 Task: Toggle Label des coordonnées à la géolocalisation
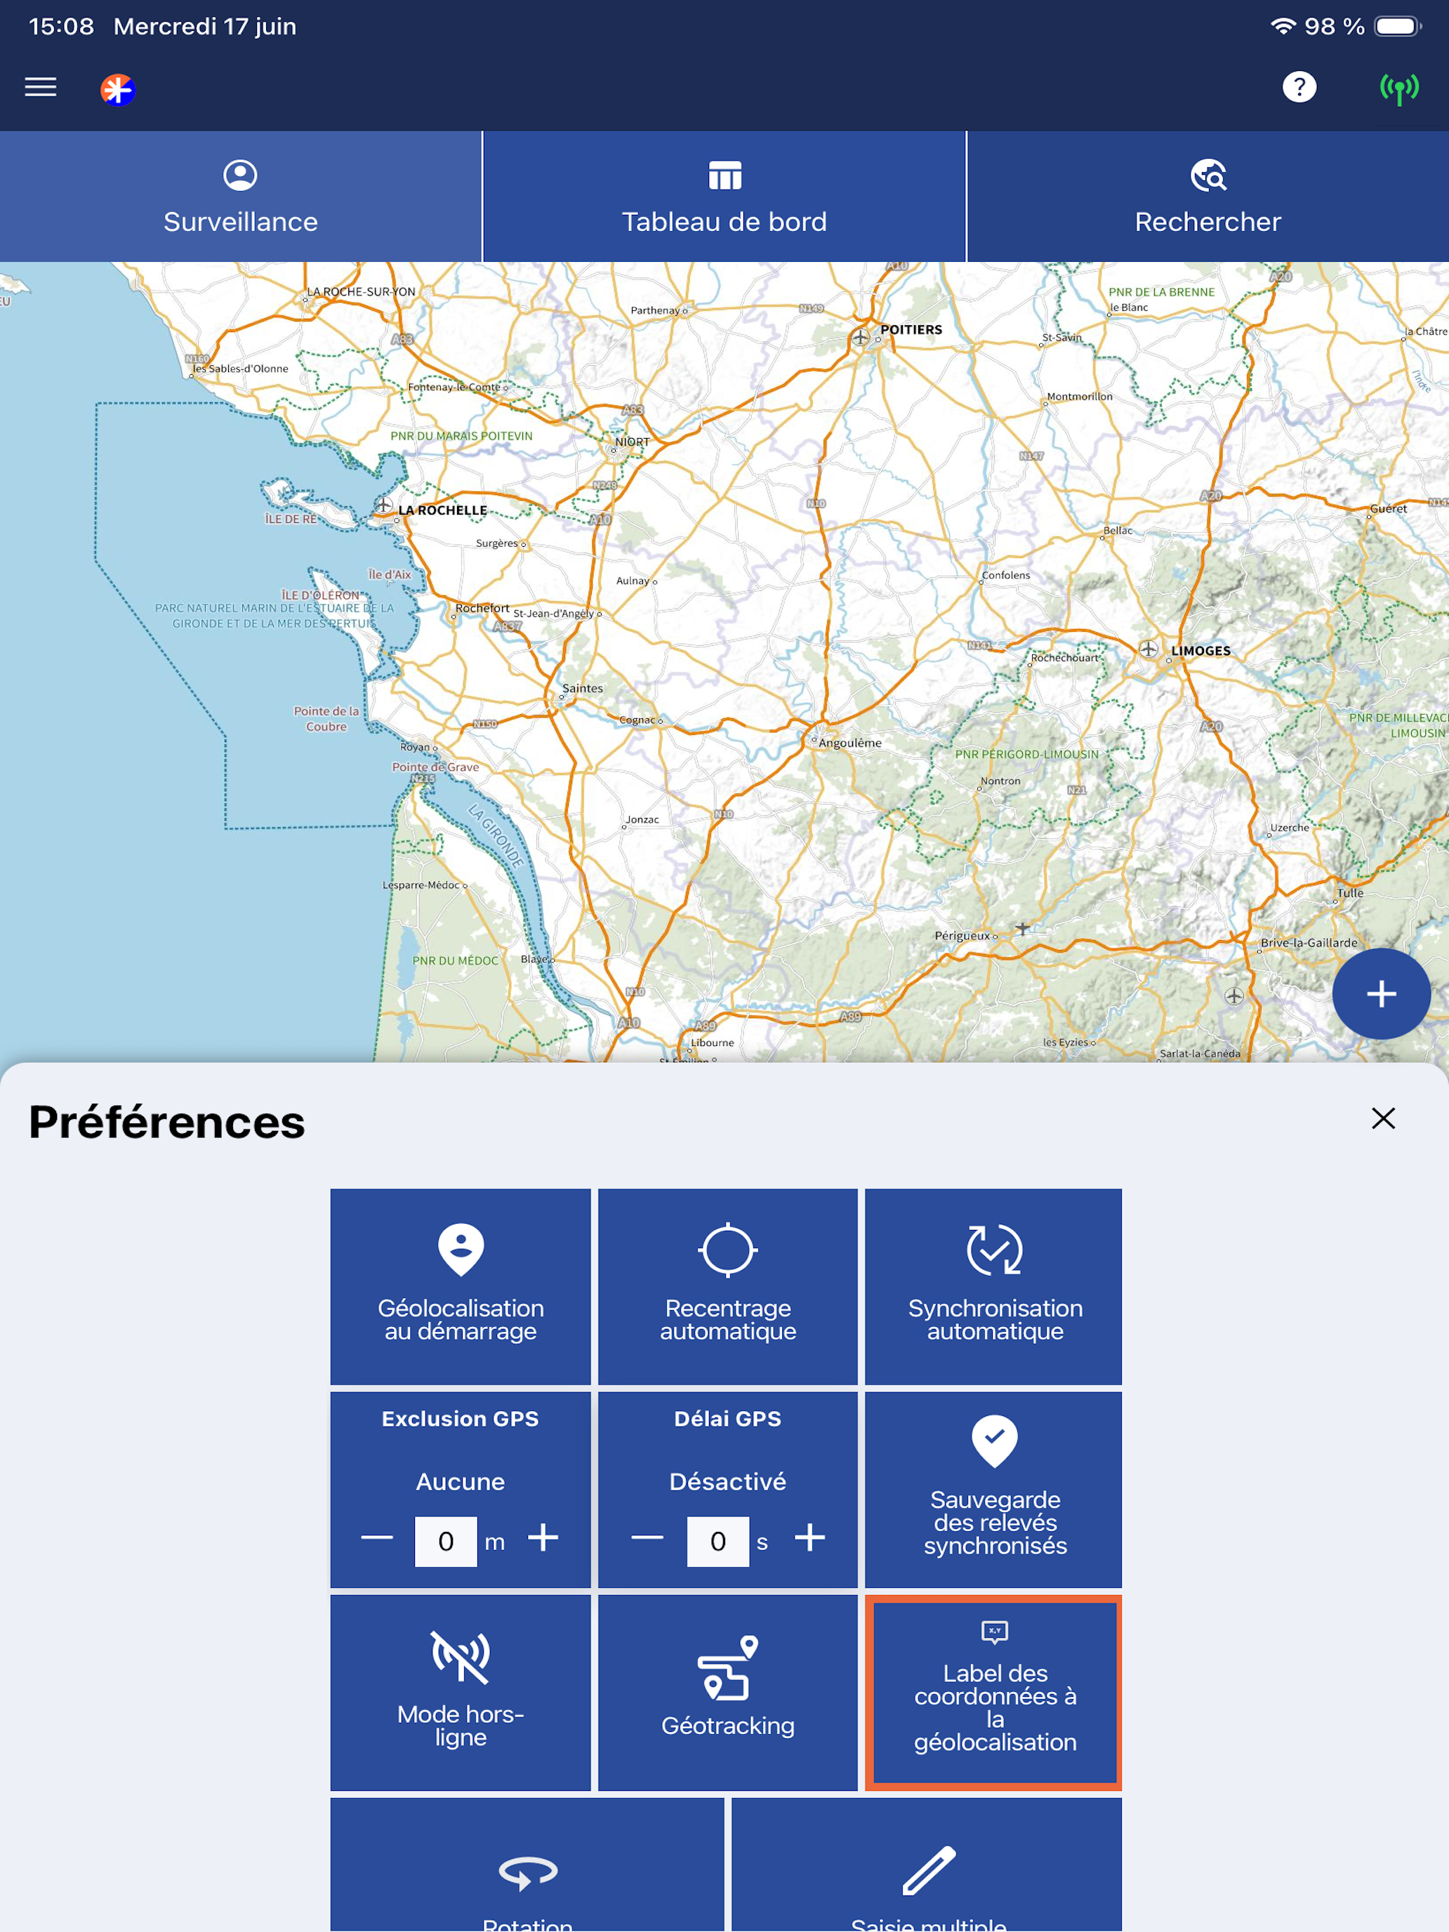click(994, 1692)
